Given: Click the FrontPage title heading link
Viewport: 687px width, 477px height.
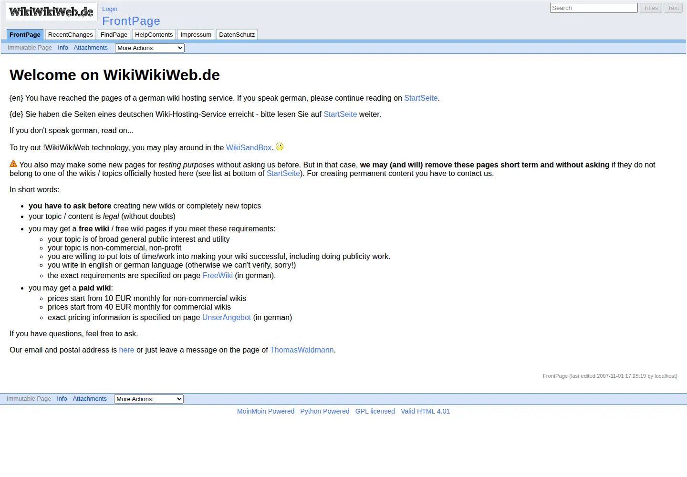Looking at the screenshot, I should [x=131, y=21].
